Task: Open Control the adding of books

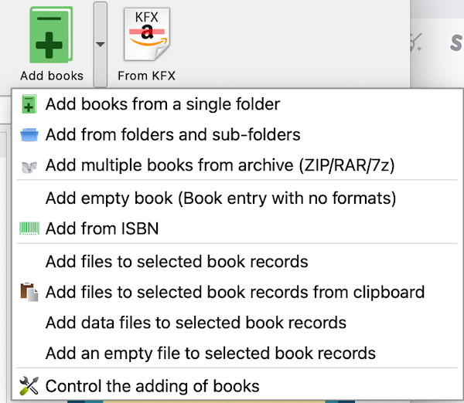Action: coord(152,385)
